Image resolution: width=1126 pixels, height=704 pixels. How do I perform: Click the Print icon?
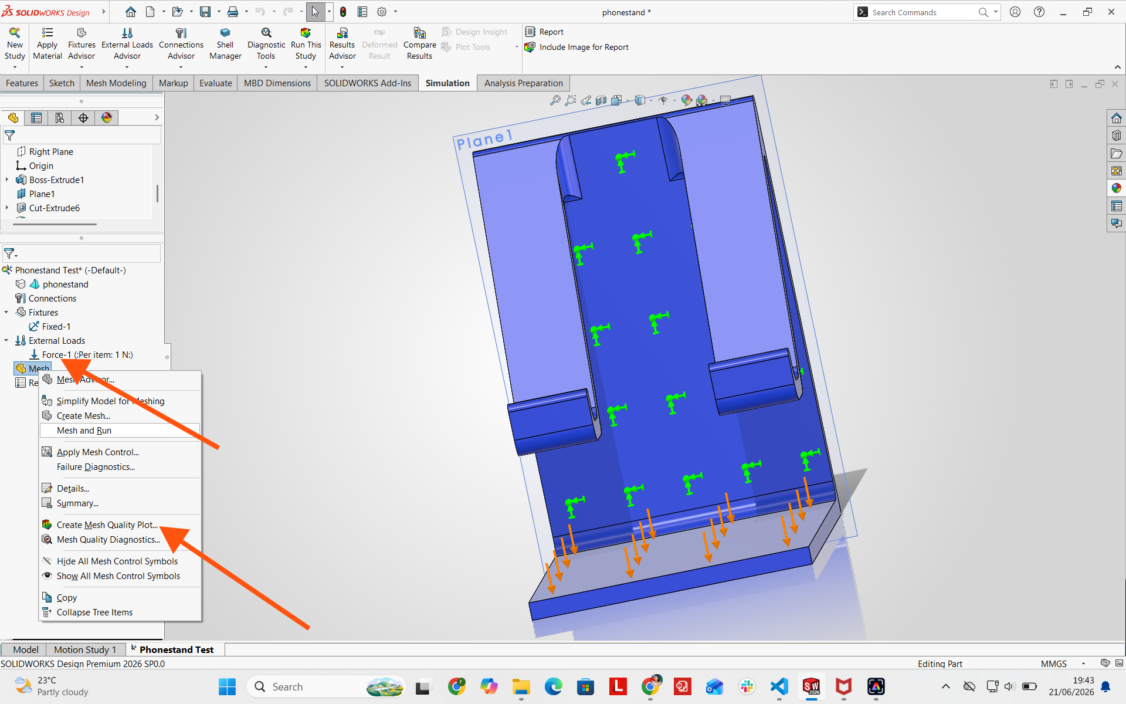(233, 12)
